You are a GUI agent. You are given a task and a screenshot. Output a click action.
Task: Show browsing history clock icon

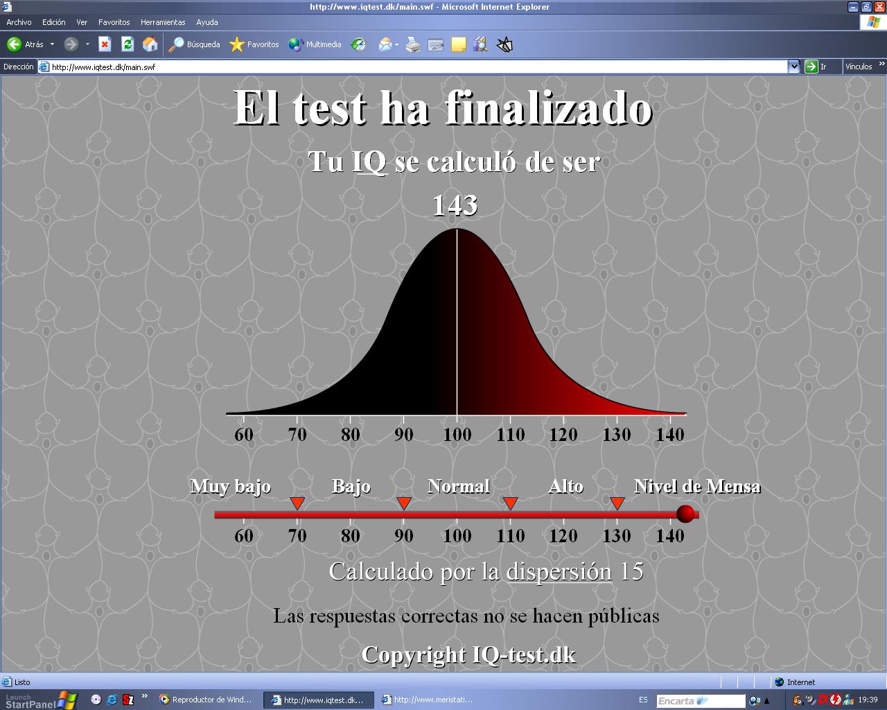tap(358, 44)
